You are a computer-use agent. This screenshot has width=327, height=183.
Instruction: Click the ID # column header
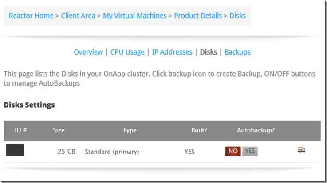(x=21, y=130)
